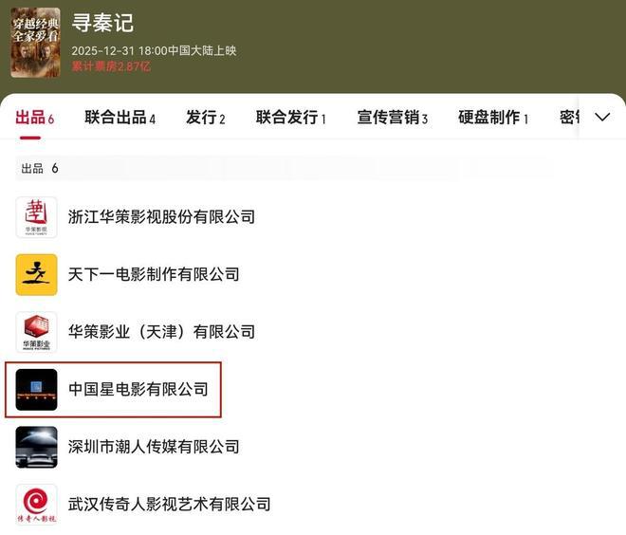Image resolution: width=626 pixels, height=535 pixels.
Task: Open 浙江华策影视股份有限公司 company page
Action: (x=161, y=217)
